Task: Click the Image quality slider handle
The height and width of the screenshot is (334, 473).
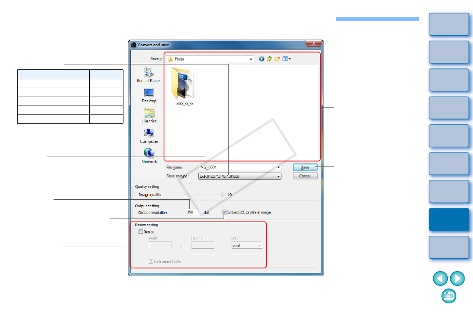Action: (222, 194)
